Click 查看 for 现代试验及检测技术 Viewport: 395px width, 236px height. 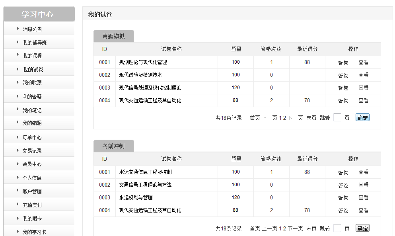[364, 75]
